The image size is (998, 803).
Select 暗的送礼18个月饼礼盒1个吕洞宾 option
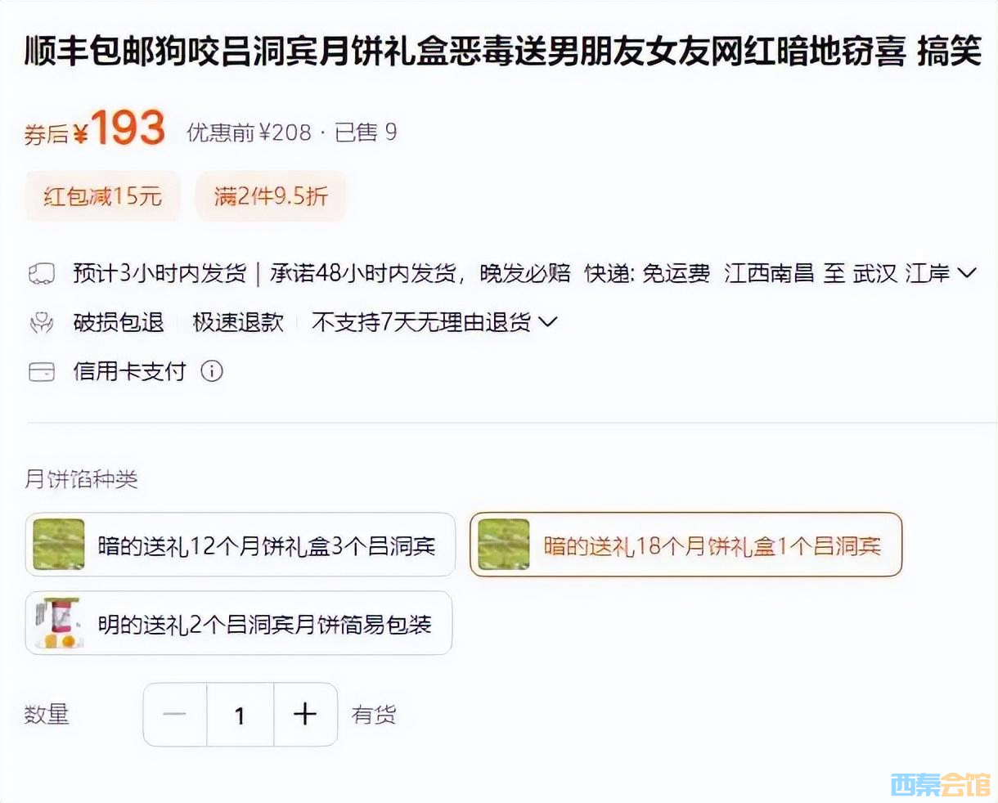[x=686, y=545]
